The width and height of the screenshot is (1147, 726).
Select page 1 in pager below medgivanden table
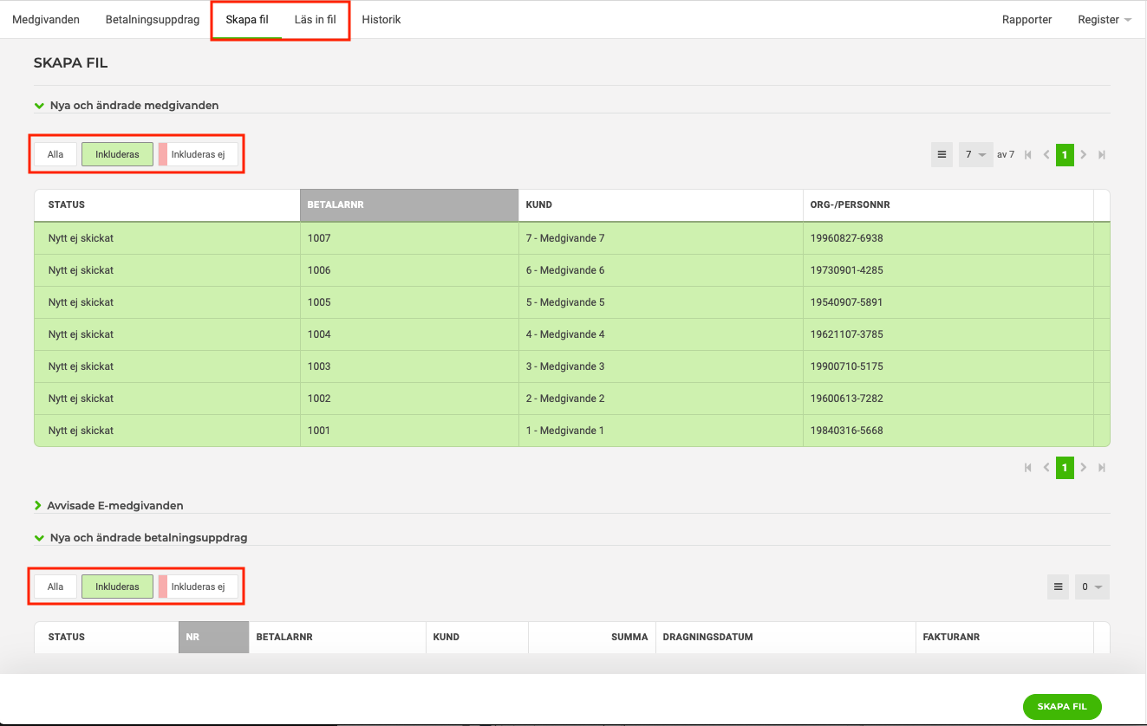1065,467
